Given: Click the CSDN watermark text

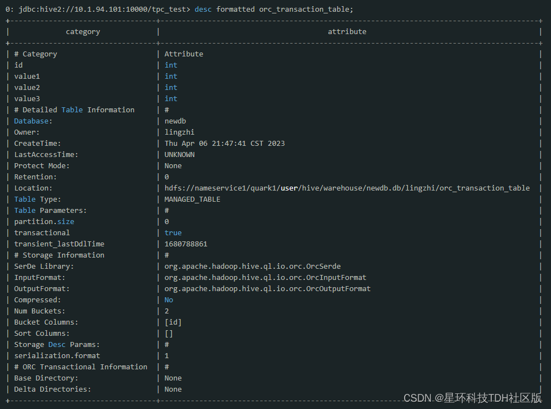Looking at the screenshot, I should click(x=472, y=398).
